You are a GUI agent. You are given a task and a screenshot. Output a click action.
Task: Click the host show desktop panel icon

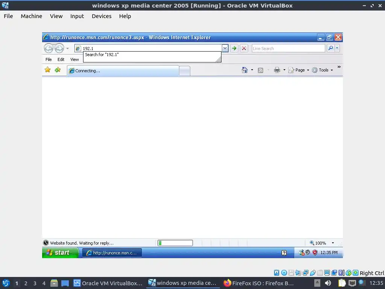[x=65, y=283]
